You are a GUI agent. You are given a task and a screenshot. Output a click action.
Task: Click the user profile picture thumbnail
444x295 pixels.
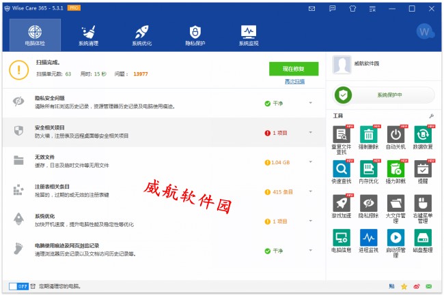click(342, 65)
